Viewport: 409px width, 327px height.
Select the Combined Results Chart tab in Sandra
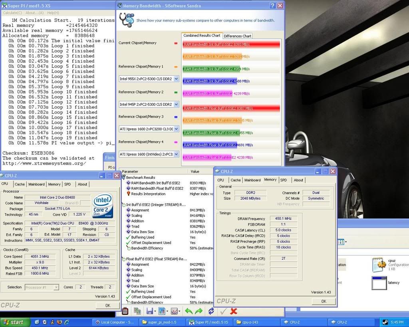tap(202, 36)
